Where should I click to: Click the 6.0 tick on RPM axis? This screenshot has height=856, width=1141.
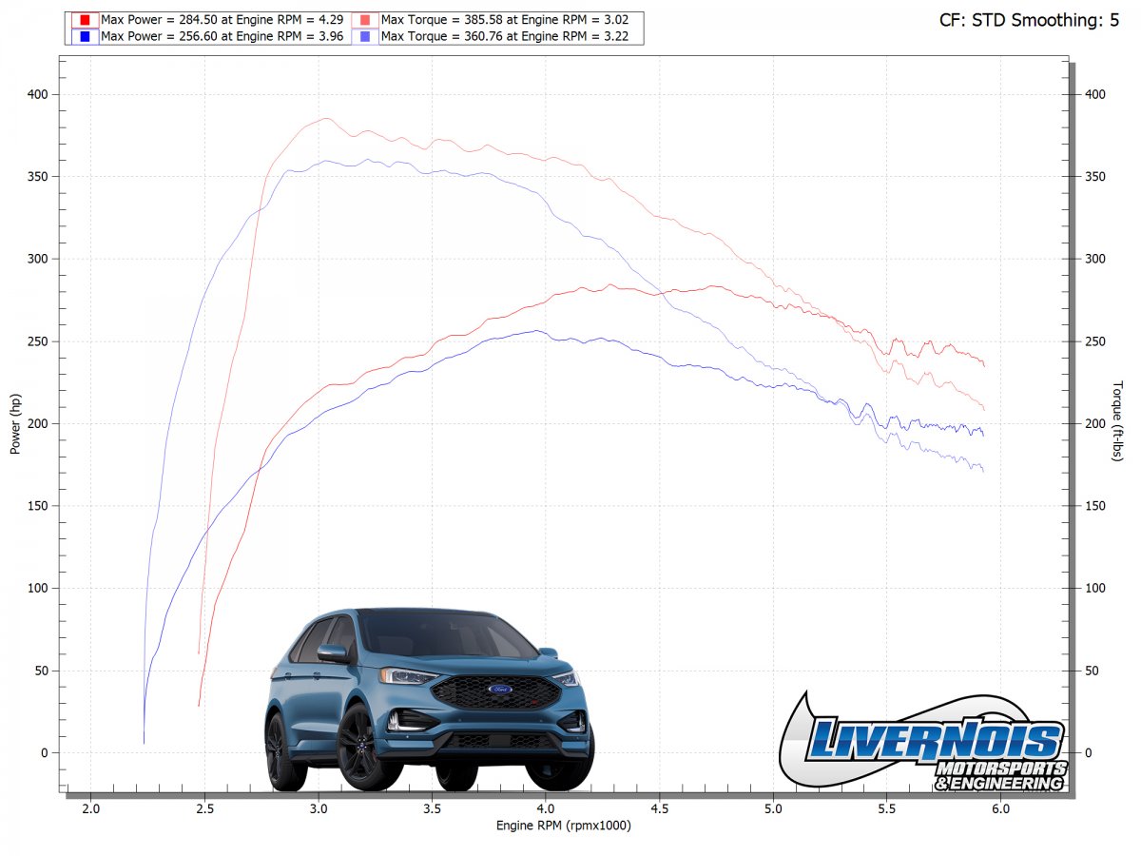[999, 808]
